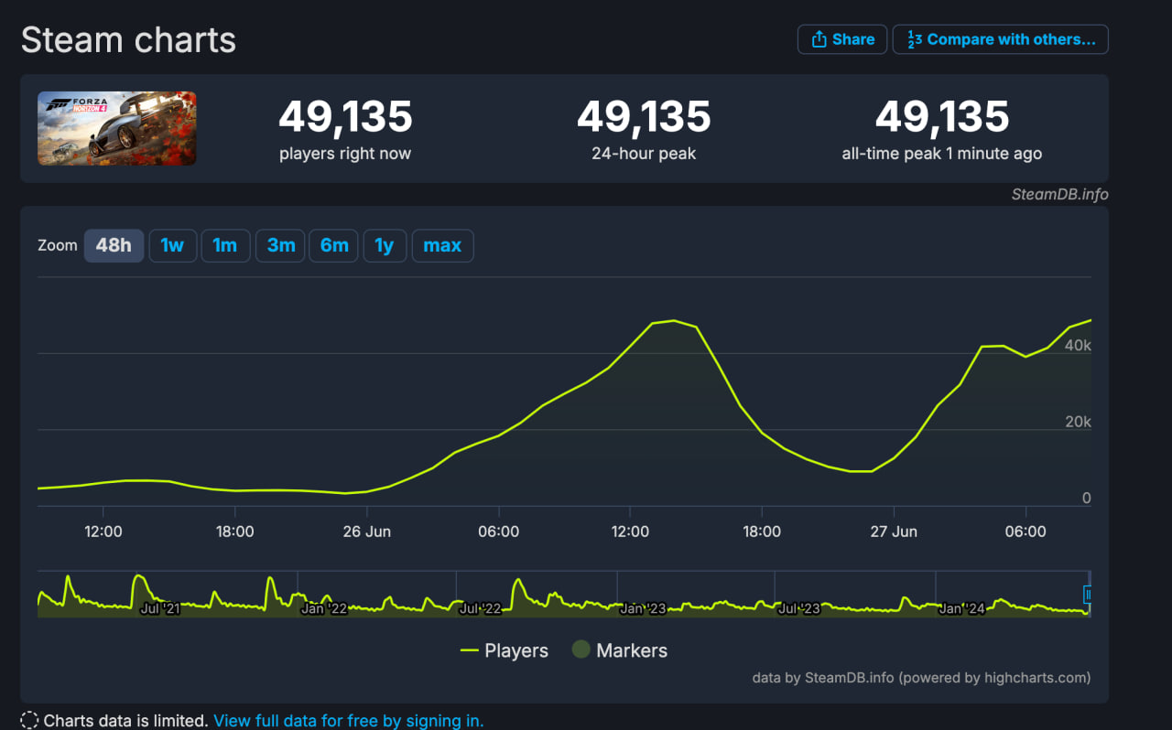1172x730 pixels.
Task: Click the Jan '22 navigator label
Action: pos(324,608)
